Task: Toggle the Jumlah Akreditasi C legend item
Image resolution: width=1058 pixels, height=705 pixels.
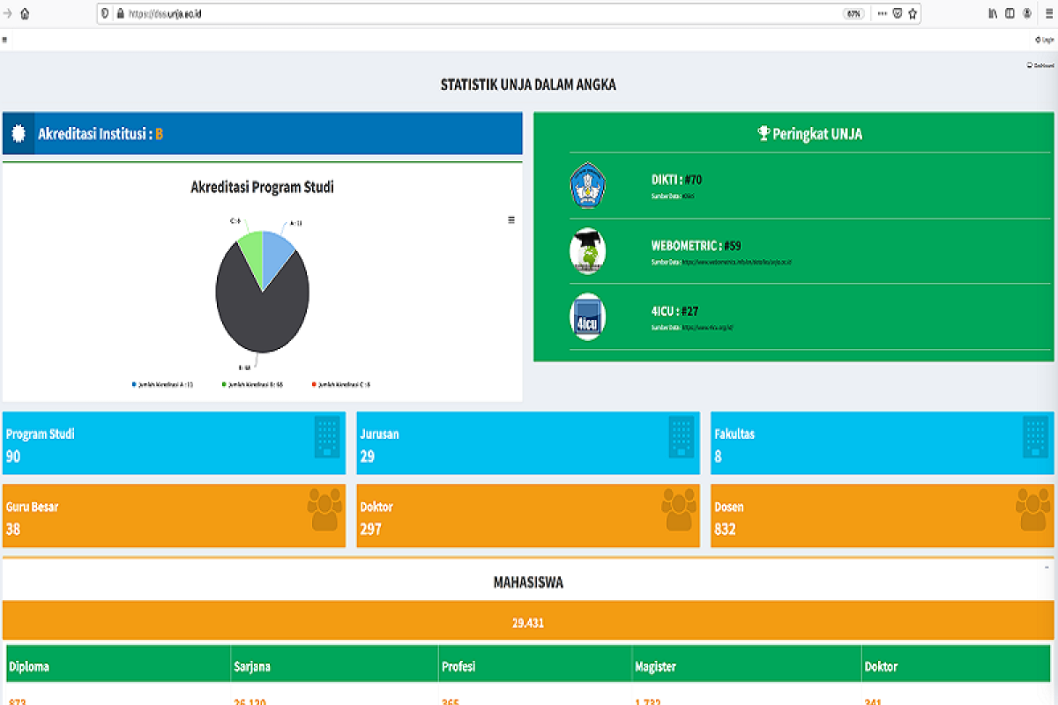Action: tap(341, 384)
